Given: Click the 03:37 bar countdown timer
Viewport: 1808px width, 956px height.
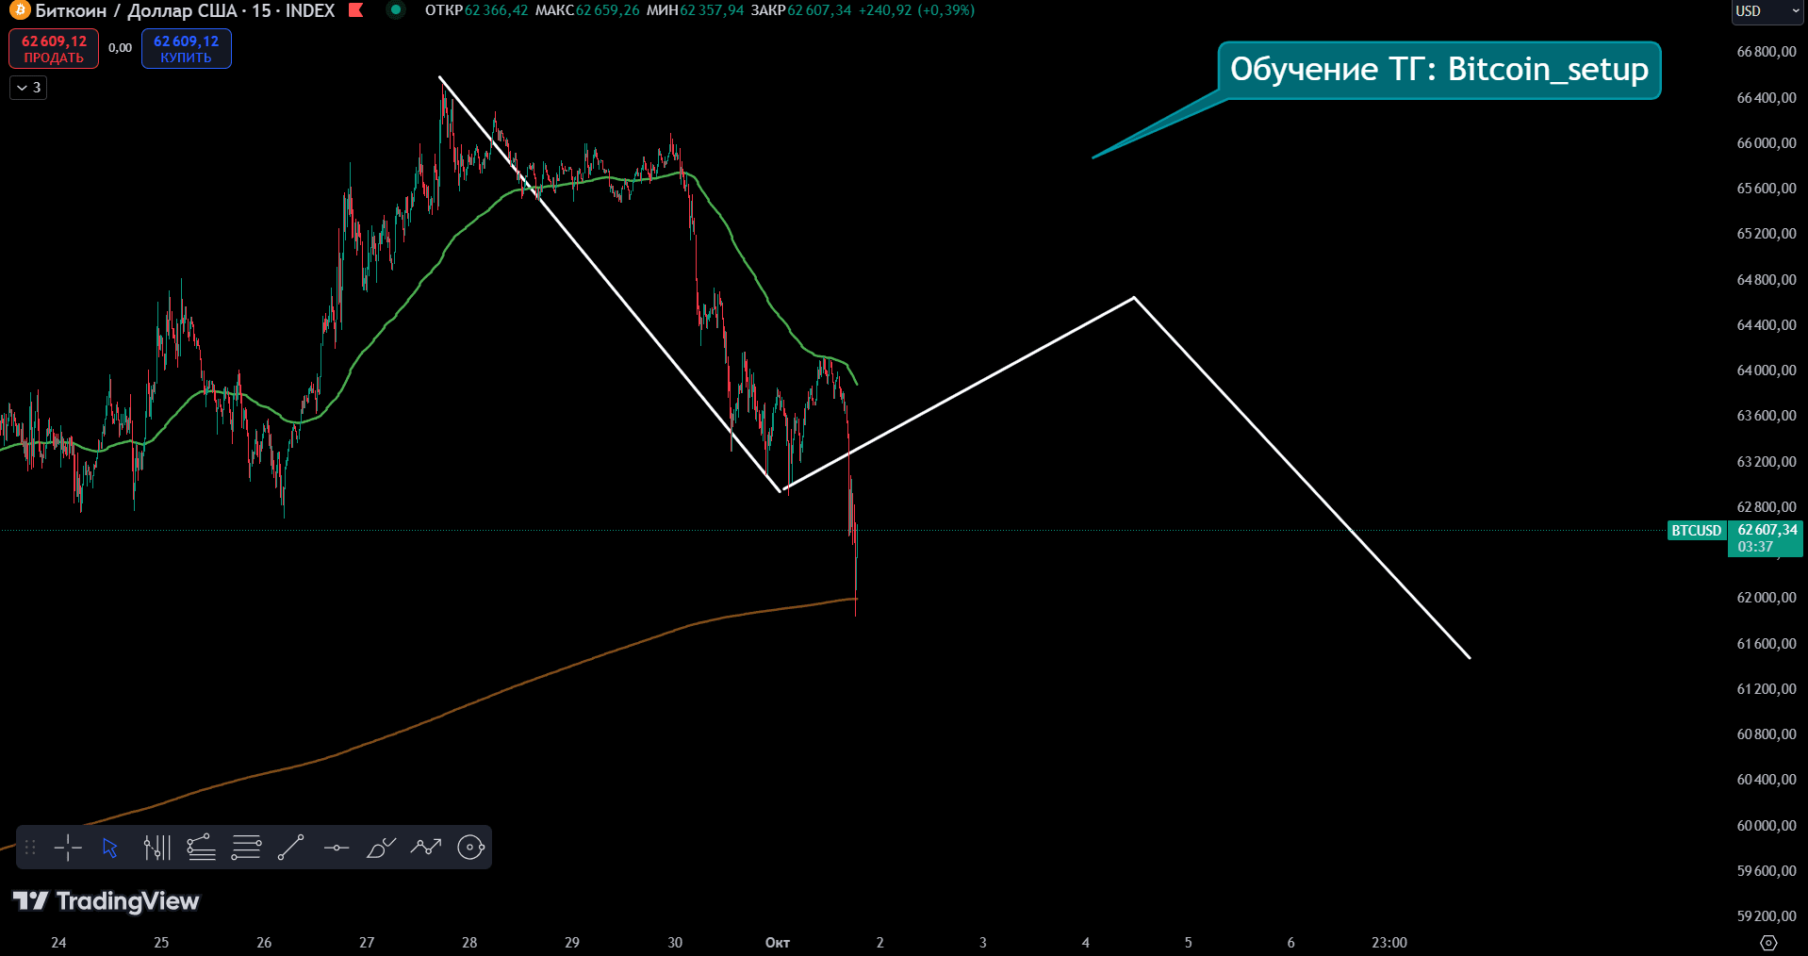Looking at the screenshot, I should pyautogui.click(x=1755, y=547).
